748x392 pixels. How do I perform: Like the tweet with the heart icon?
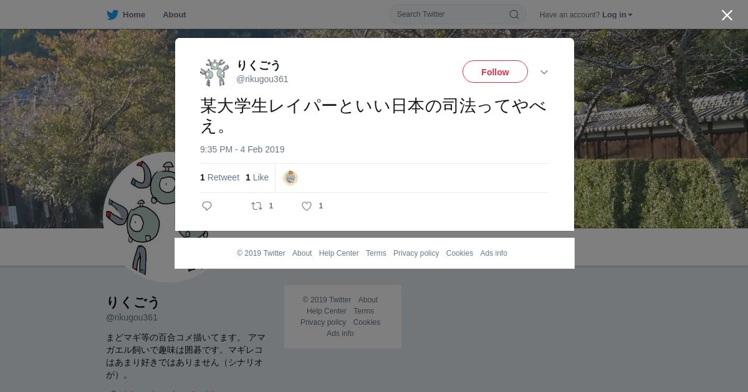[307, 206]
